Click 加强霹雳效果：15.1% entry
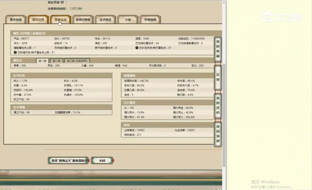Image resolution: width=312 pixels, height=190 pixels. tap(67, 112)
